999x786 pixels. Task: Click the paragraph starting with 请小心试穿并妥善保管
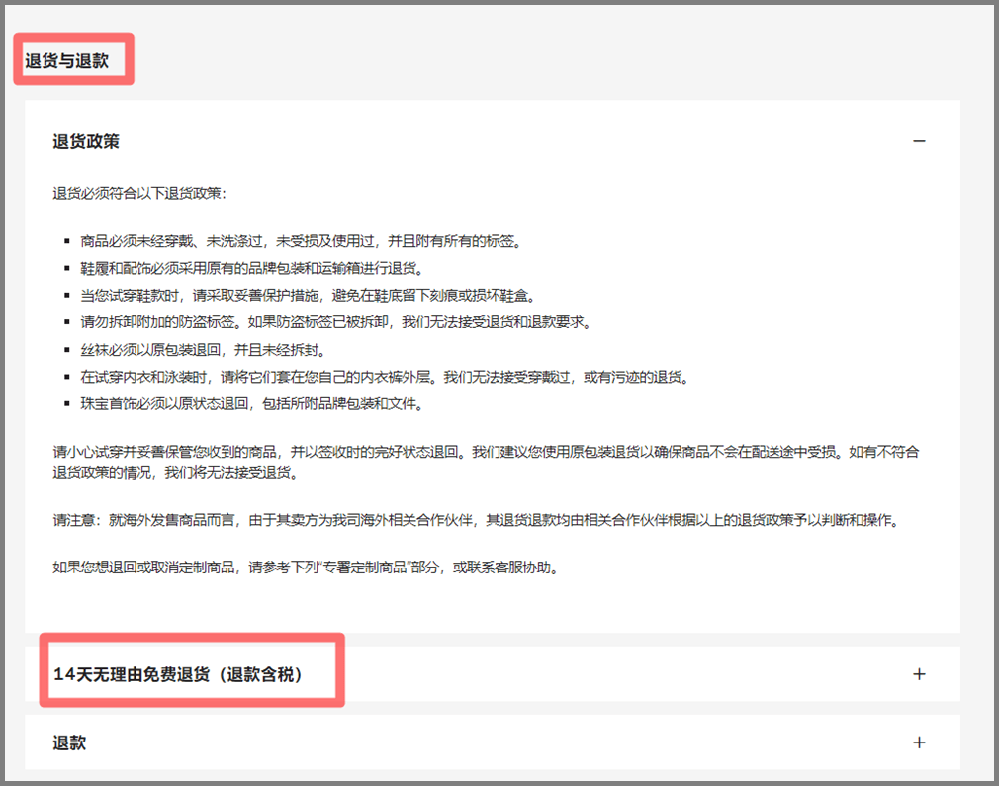click(485, 462)
